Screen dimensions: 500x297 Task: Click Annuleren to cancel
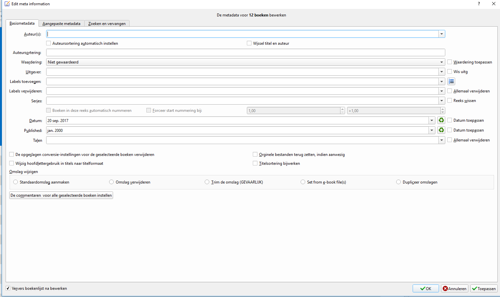click(455, 288)
